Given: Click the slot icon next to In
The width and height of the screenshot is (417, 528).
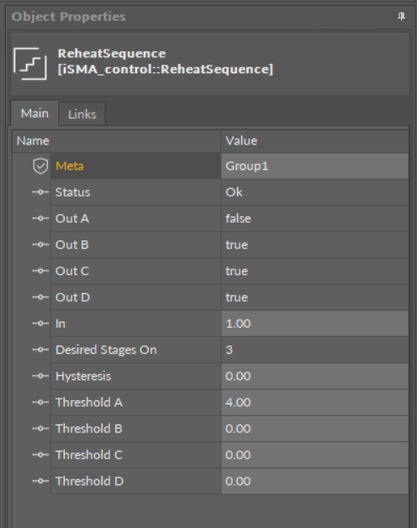Looking at the screenshot, I should (40, 324).
